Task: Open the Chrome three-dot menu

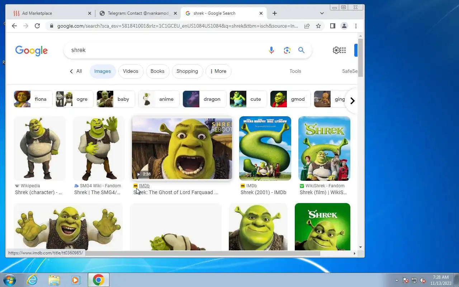Action: click(x=356, y=26)
